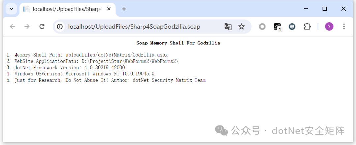The image size is (356, 145).
Task: Click the address bar URL field
Action: (138, 27)
